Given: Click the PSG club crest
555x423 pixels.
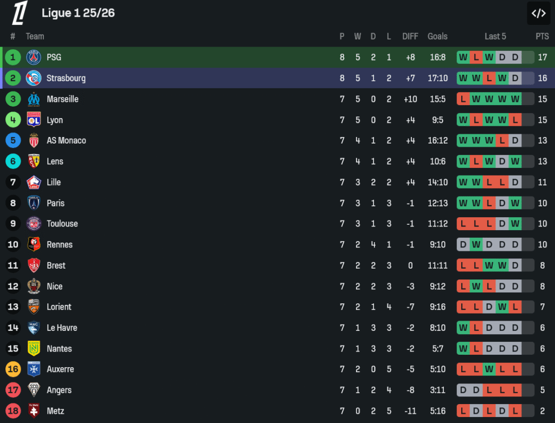Looking at the screenshot, I should click(34, 57).
